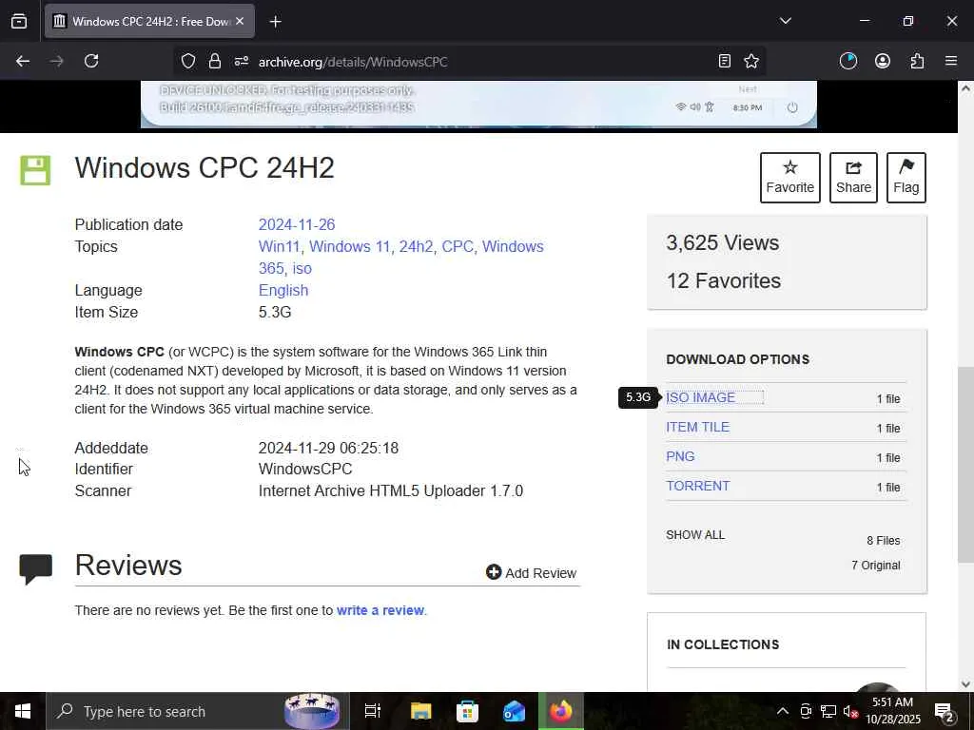
Task: Show all download files
Action: pos(695,535)
